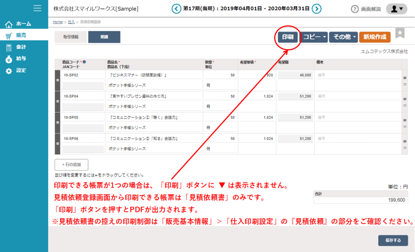Click the info icon next to 商品コード

[x=84, y=62]
